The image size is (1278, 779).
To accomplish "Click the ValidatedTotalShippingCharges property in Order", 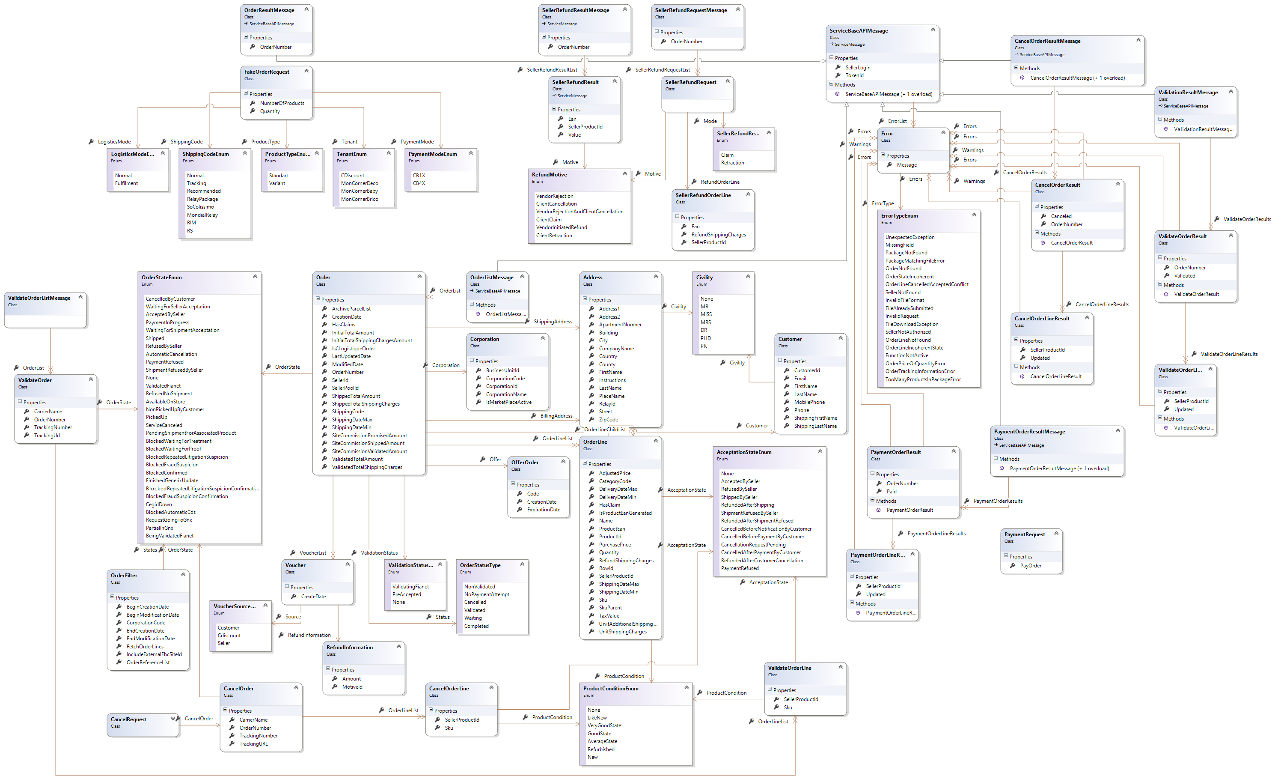I will pos(367,468).
